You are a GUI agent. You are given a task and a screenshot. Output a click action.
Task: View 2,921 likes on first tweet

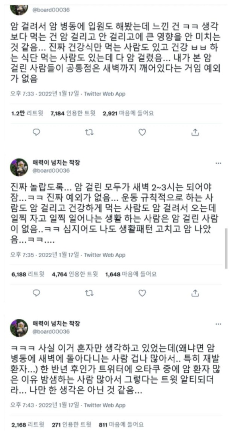[x=128, y=113]
